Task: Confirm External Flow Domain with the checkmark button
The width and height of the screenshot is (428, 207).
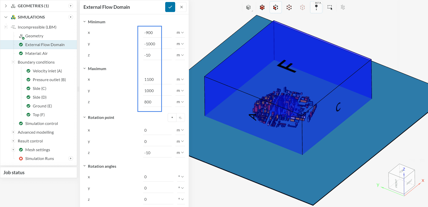Action: coord(170,7)
